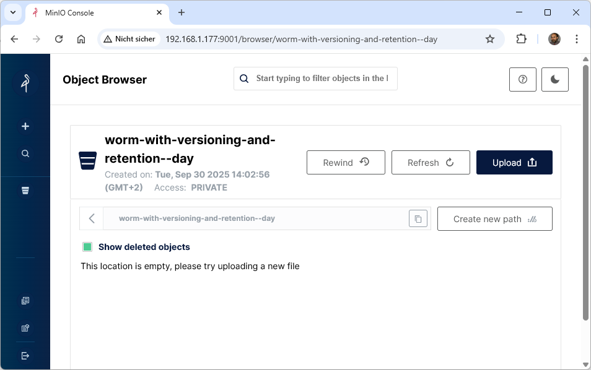Click the Rewind button
The width and height of the screenshot is (591, 370).
pos(346,163)
